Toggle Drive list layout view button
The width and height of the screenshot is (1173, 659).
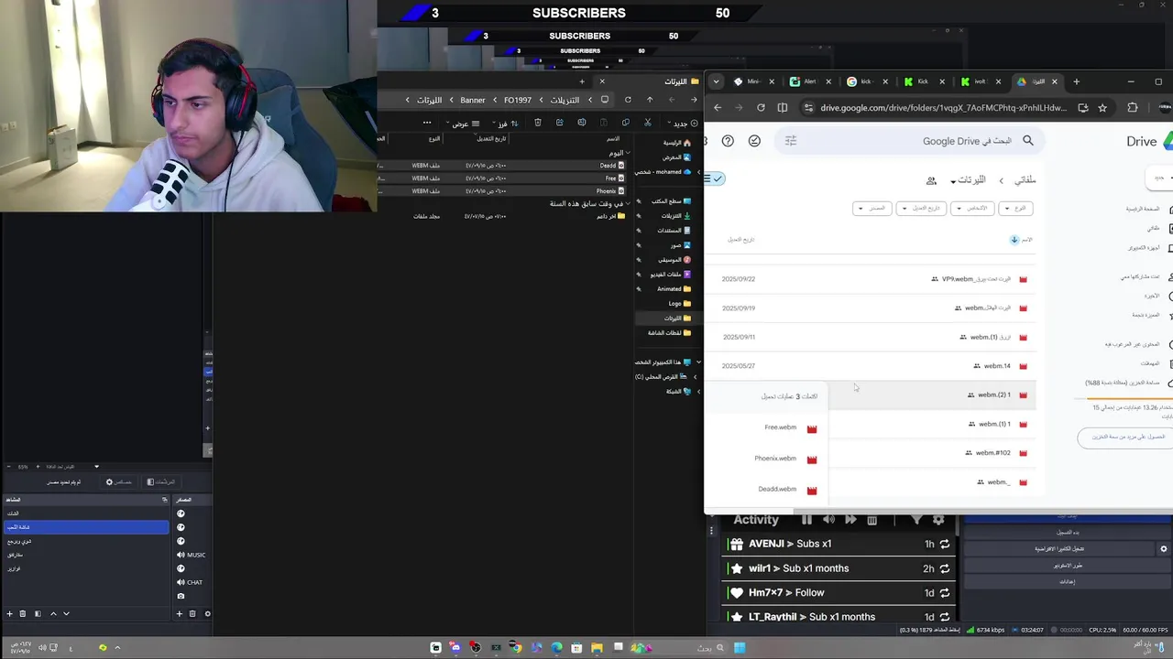coord(715,178)
